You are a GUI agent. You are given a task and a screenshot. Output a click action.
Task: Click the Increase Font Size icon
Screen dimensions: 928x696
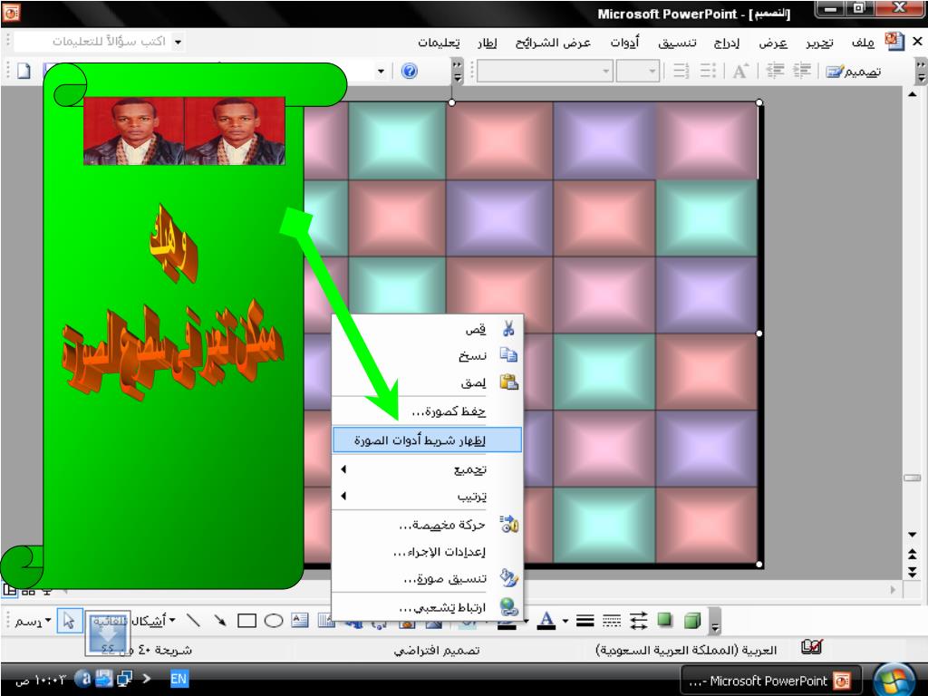point(740,72)
